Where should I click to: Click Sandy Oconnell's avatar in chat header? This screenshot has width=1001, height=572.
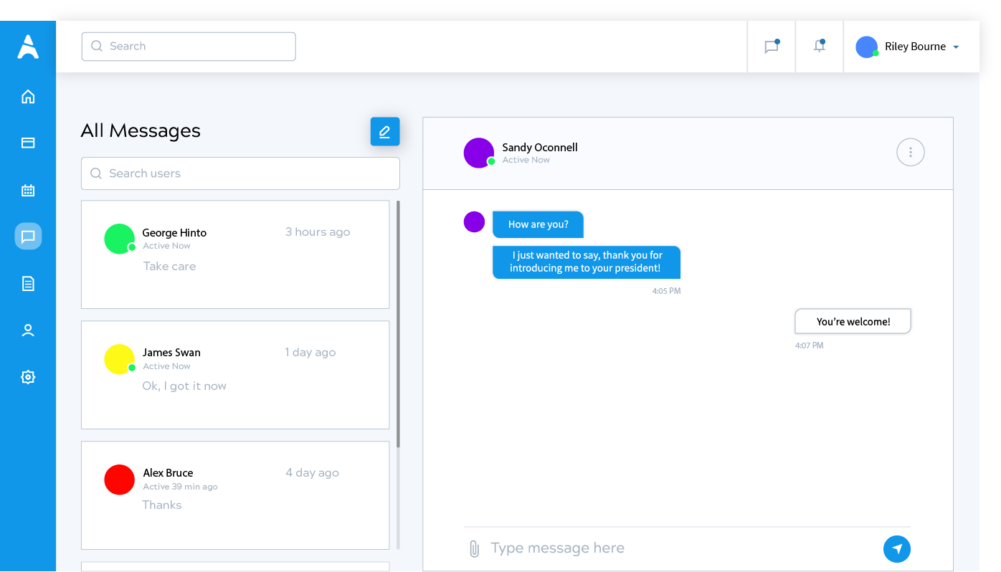(479, 153)
